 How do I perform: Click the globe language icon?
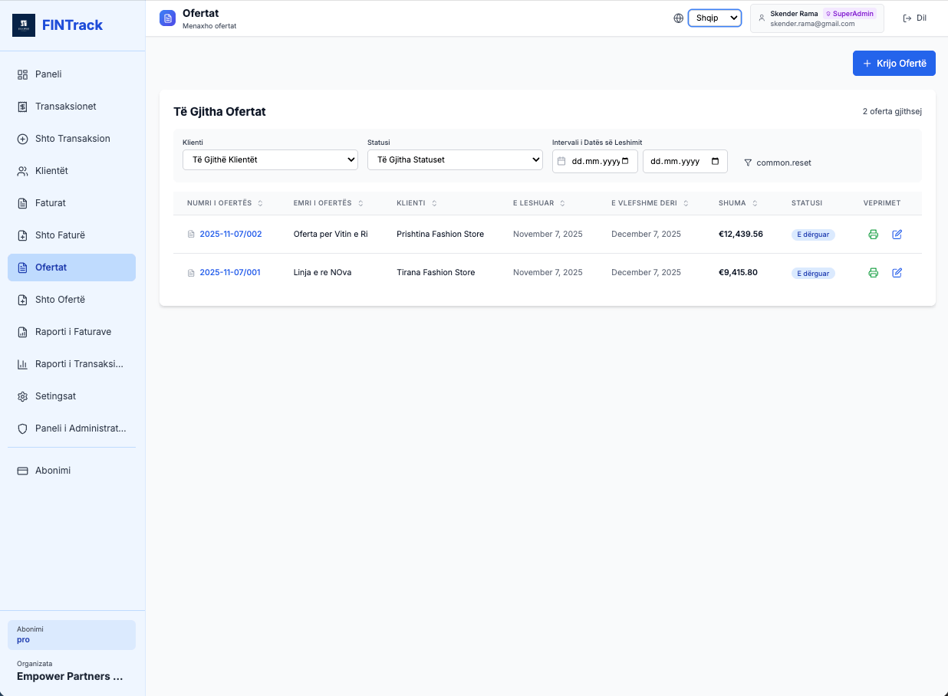click(x=678, y=18)
